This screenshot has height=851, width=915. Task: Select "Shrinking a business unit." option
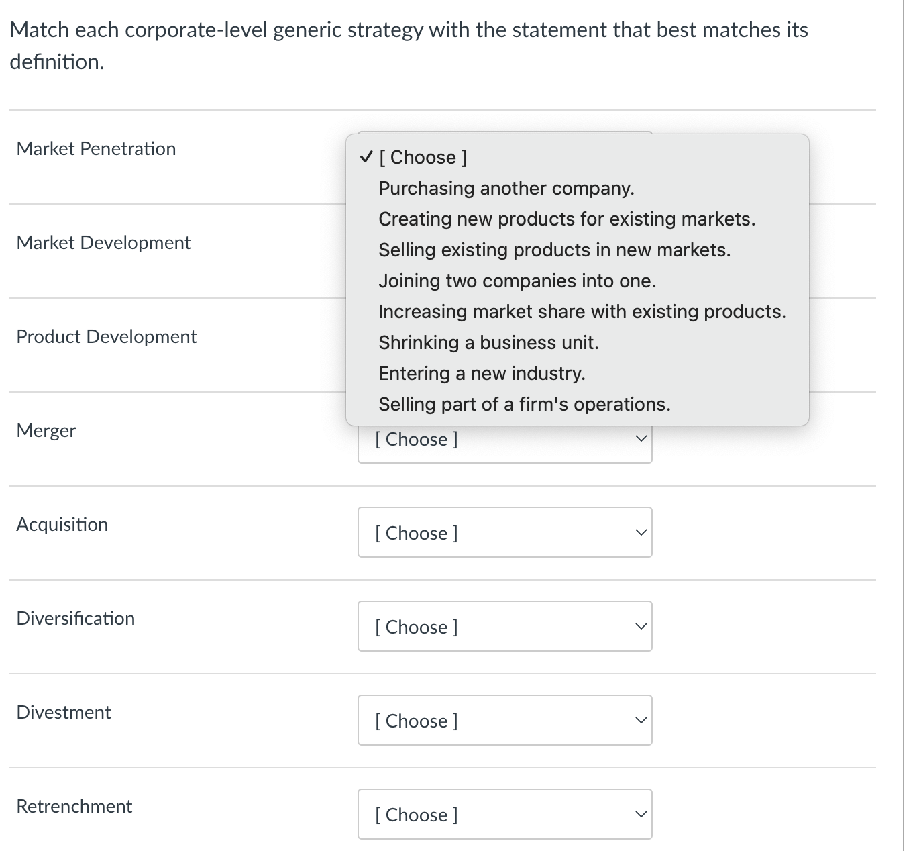coord(489,342)
